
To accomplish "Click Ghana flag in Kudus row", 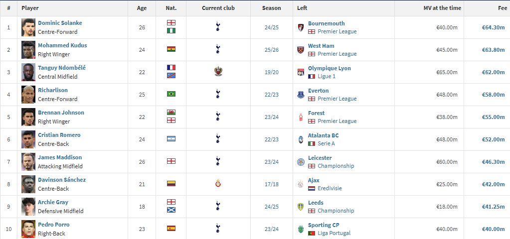I will [x=171, y=49].
